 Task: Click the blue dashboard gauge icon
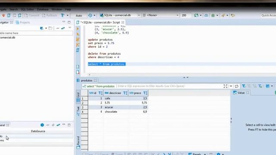click(206, 15)
